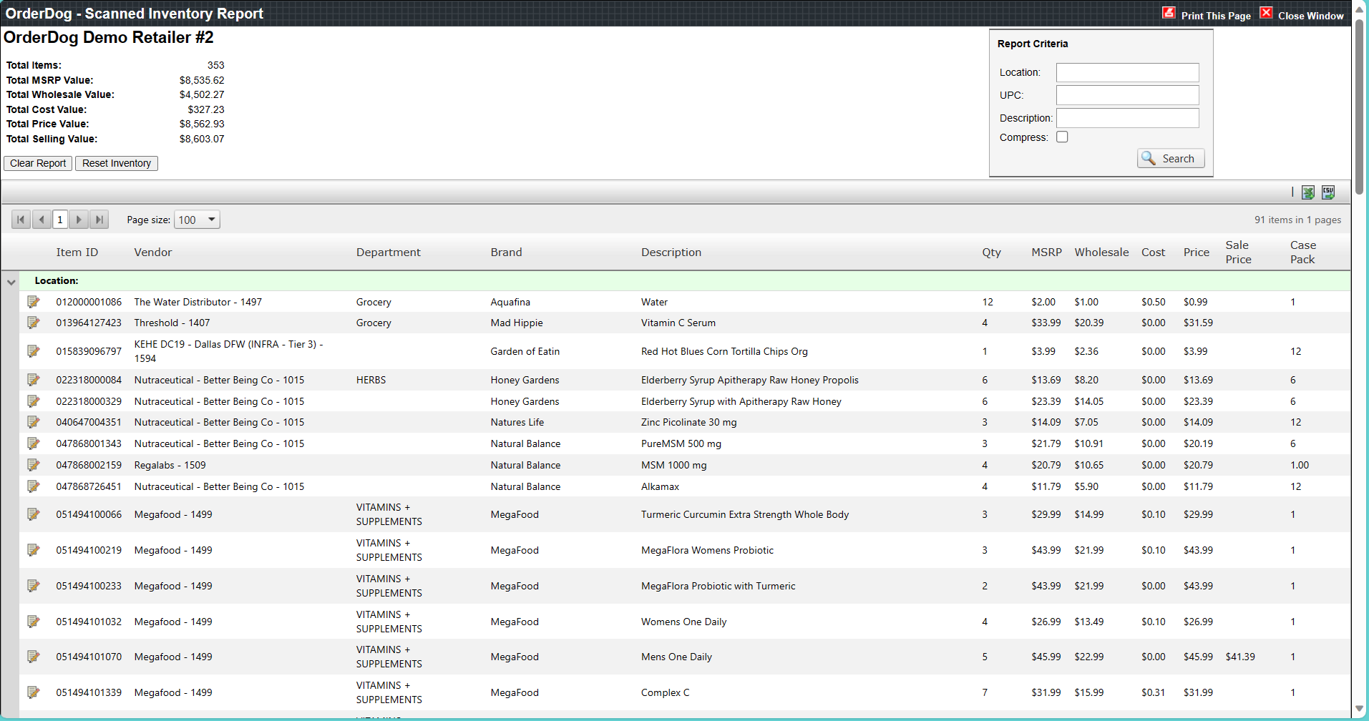Image resolution: width=1369 pixels, height=721 pixels.
Task: Sort by Sale Price column header
Action: (1238, 252)
